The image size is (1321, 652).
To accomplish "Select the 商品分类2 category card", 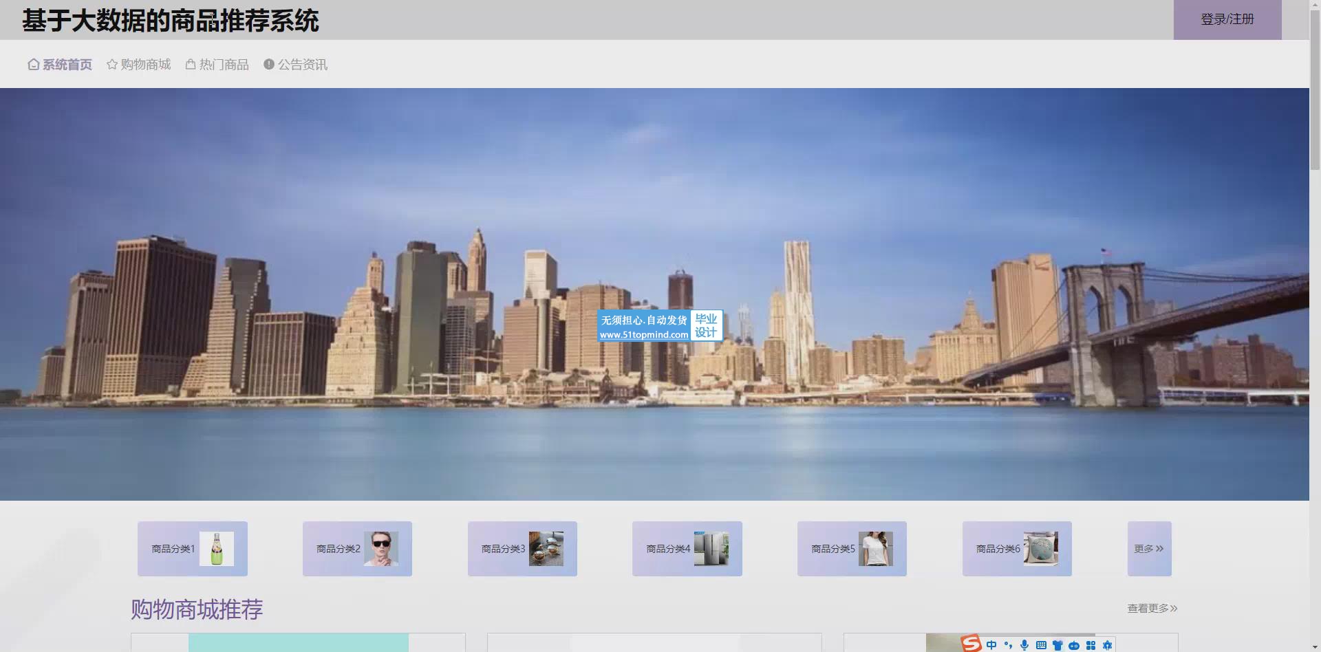I will 357,549.
